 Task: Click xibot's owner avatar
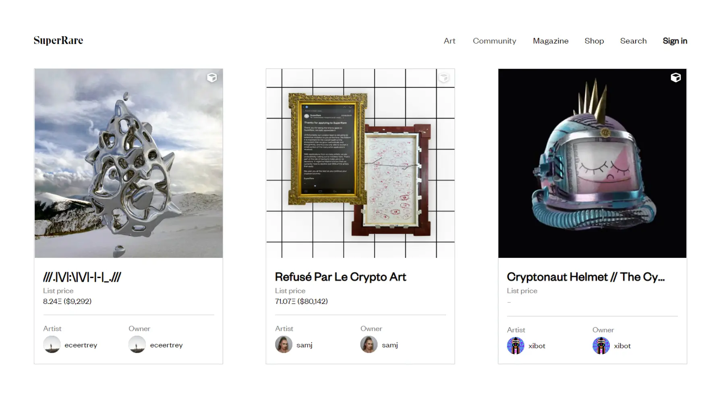coord(601,346)
